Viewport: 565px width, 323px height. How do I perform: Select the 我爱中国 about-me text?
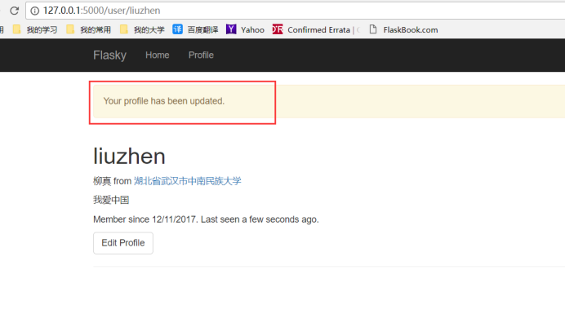coord(111,200)
